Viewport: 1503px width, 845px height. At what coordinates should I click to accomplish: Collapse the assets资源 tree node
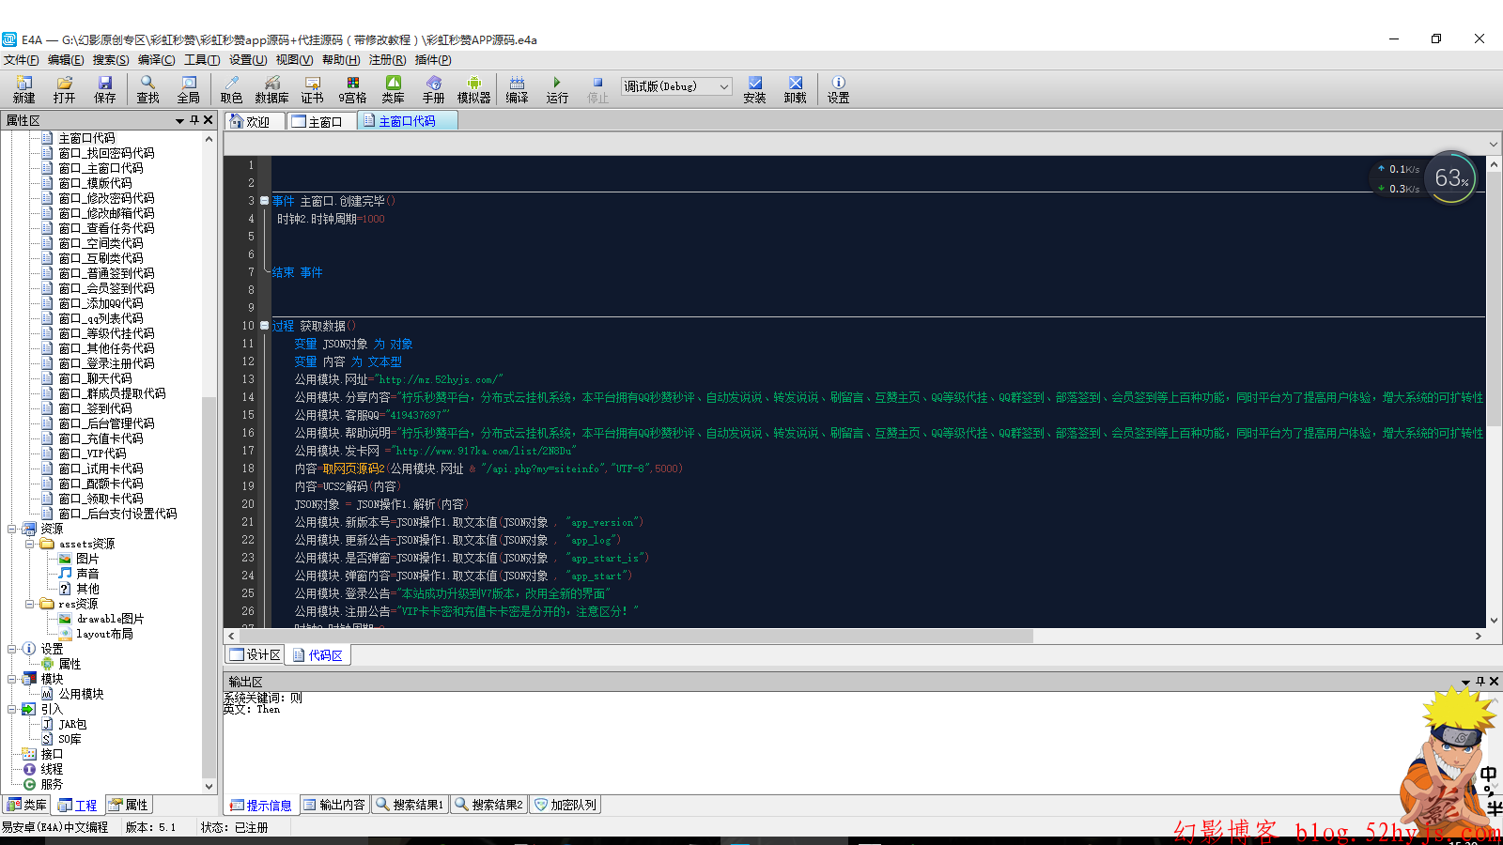30,544
